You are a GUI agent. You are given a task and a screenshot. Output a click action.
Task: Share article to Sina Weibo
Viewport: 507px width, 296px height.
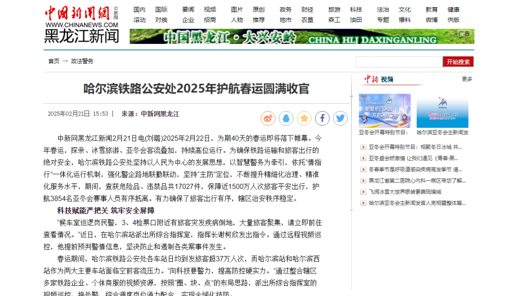[x=268, y=118]
